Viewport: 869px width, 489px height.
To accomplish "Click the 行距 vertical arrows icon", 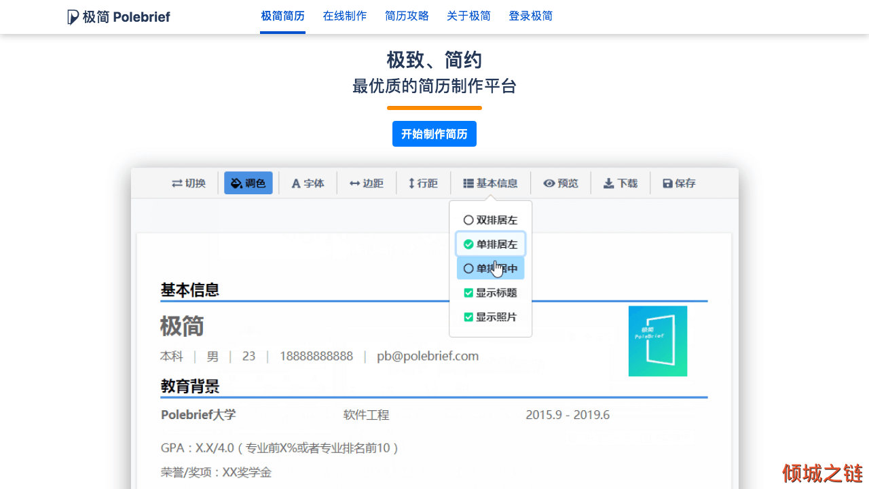I will point(411,183).
